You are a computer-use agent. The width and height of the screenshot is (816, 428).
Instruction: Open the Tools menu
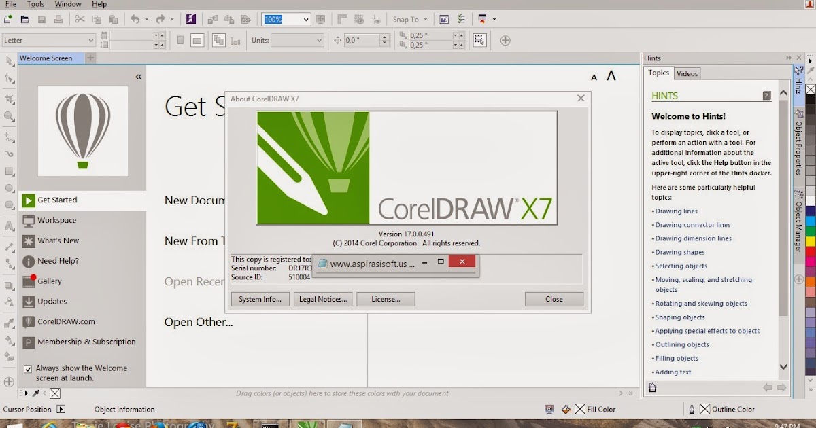[35, 4]
